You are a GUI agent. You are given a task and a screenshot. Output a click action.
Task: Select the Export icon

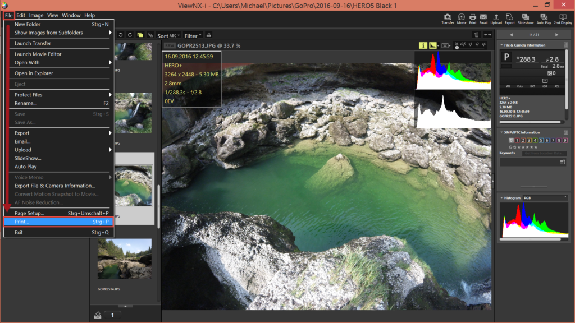coord(509,17)
